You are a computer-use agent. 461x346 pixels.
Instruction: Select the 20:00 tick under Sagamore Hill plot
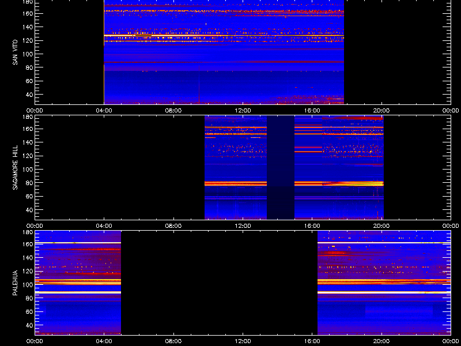click(381, 226)
